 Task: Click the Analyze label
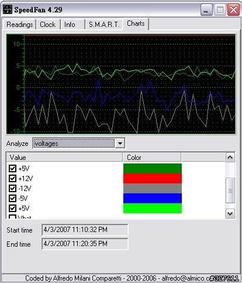17,144
